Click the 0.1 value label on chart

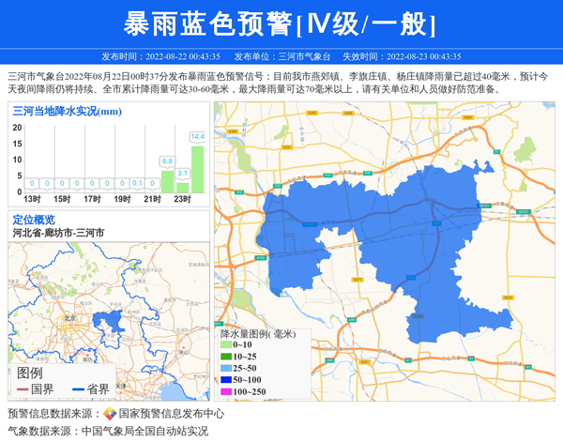137,183
